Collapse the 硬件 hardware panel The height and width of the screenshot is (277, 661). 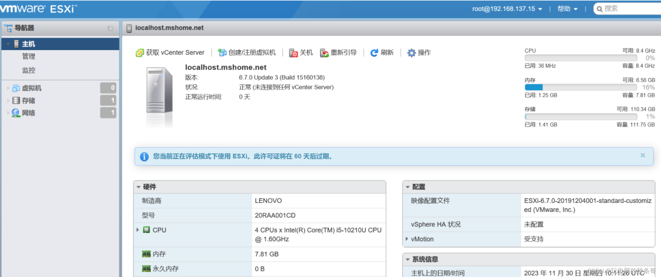(139, 187)
